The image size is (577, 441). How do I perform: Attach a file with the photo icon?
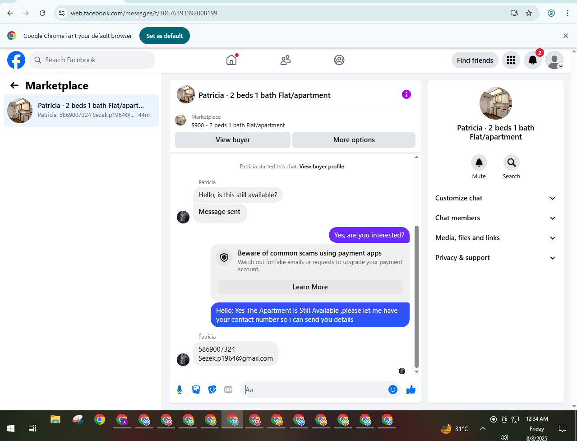tap(196, 390)
